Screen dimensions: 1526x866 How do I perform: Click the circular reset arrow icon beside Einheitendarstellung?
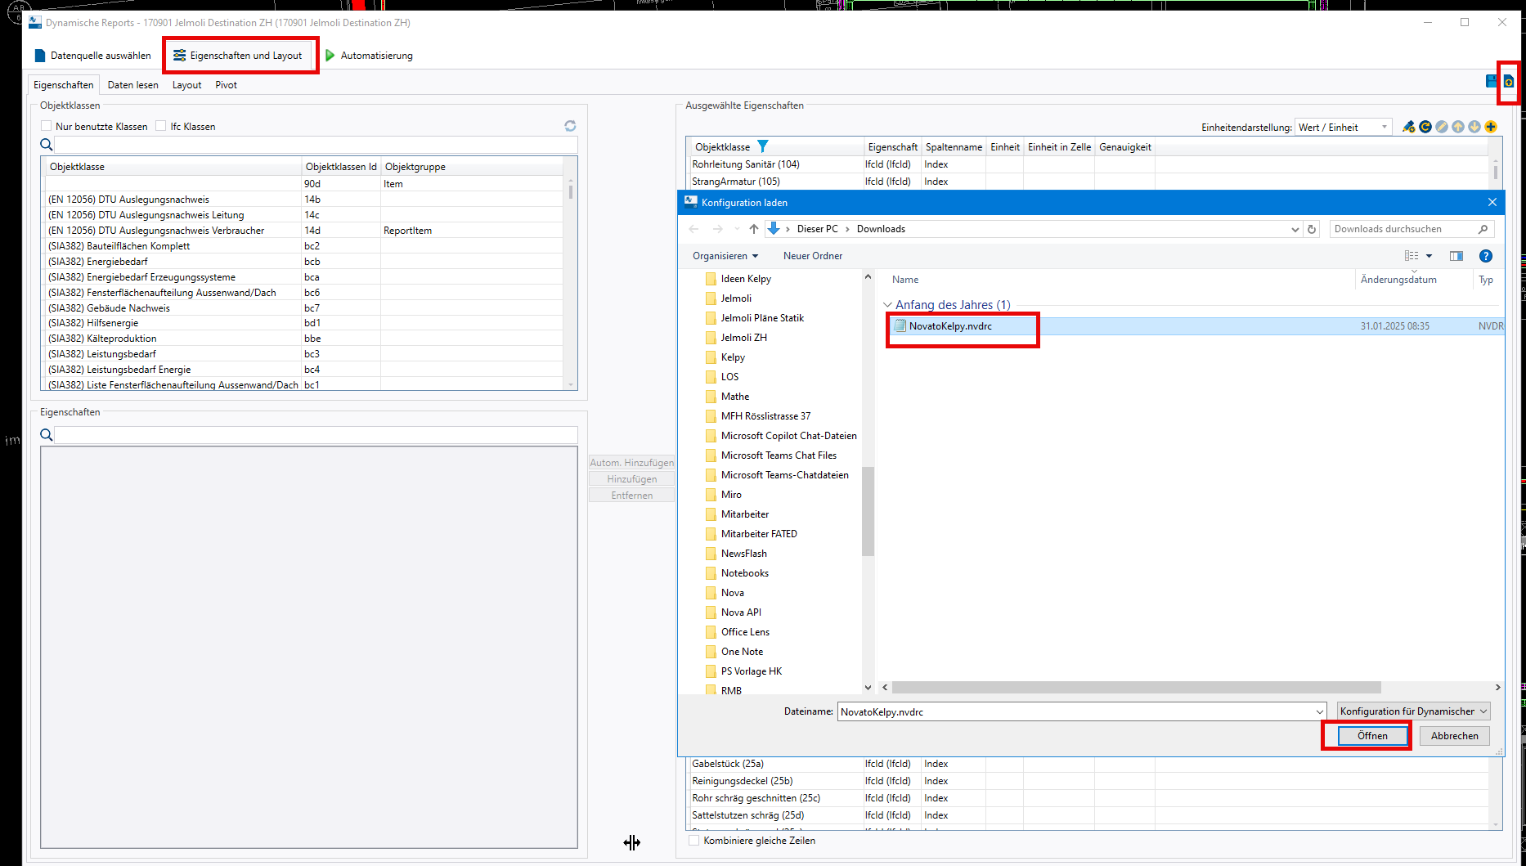point(1425,127)
